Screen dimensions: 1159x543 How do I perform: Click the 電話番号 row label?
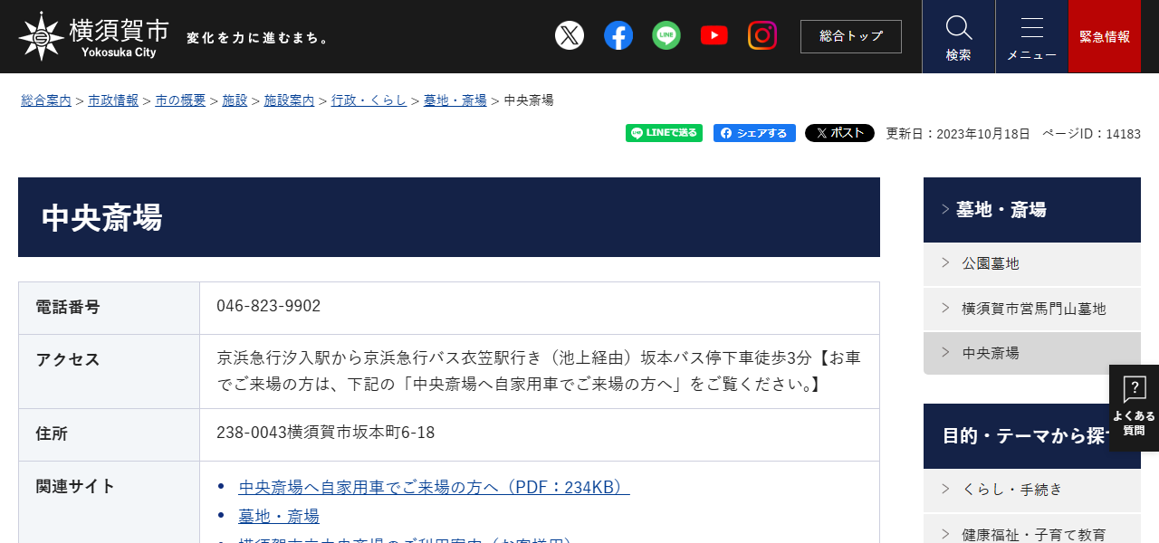(68, 307)
